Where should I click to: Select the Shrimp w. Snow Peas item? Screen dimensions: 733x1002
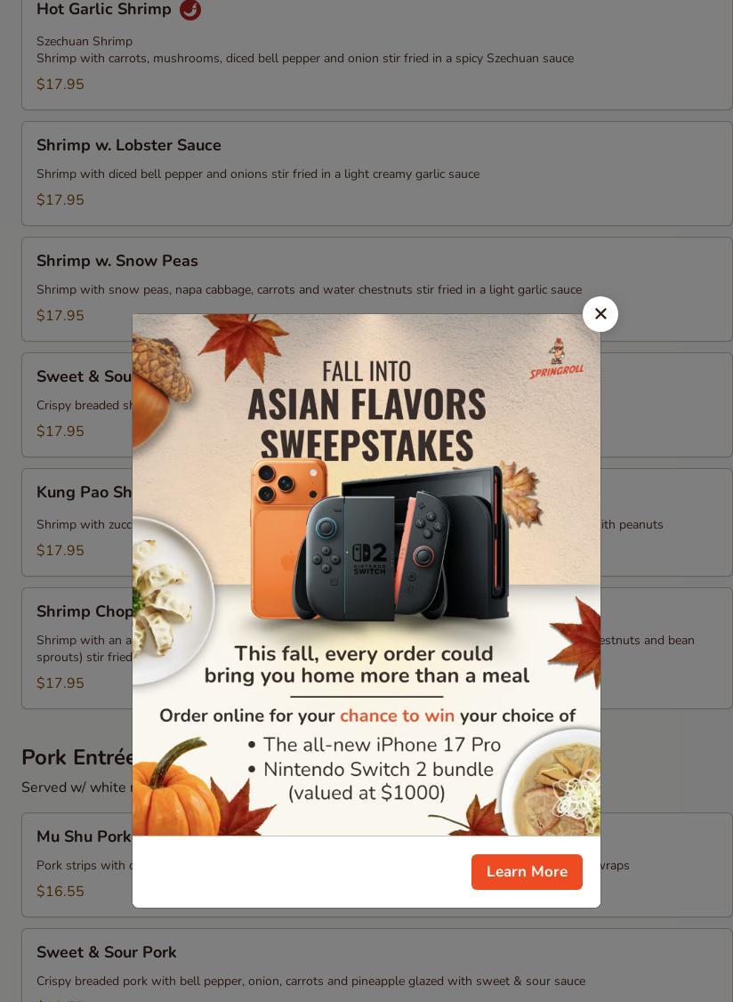click(377, 289)
